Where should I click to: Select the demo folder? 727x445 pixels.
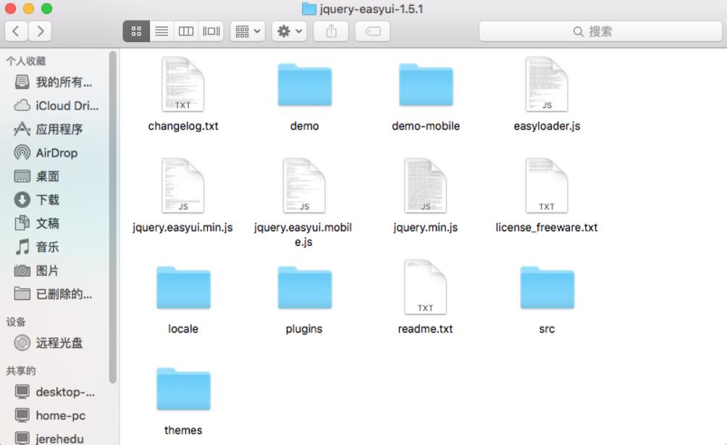click(305, 96)
